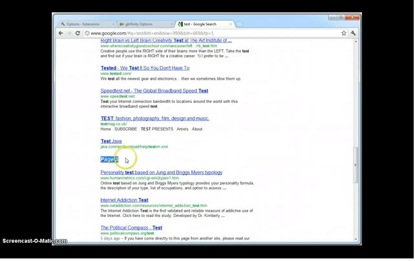Switch to the 'Options - Extensions' tab
Image resolution: width=415 pixels, height=261 pixels.
[x=84, y=24]
